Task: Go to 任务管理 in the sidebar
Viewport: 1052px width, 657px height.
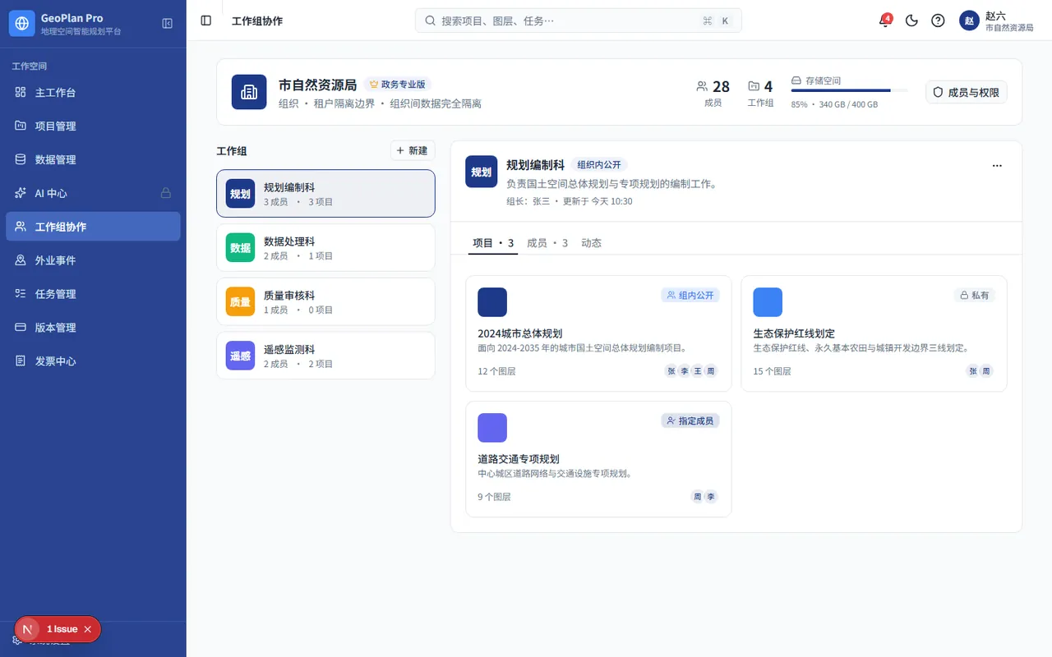Action: (x=93, y=294)
